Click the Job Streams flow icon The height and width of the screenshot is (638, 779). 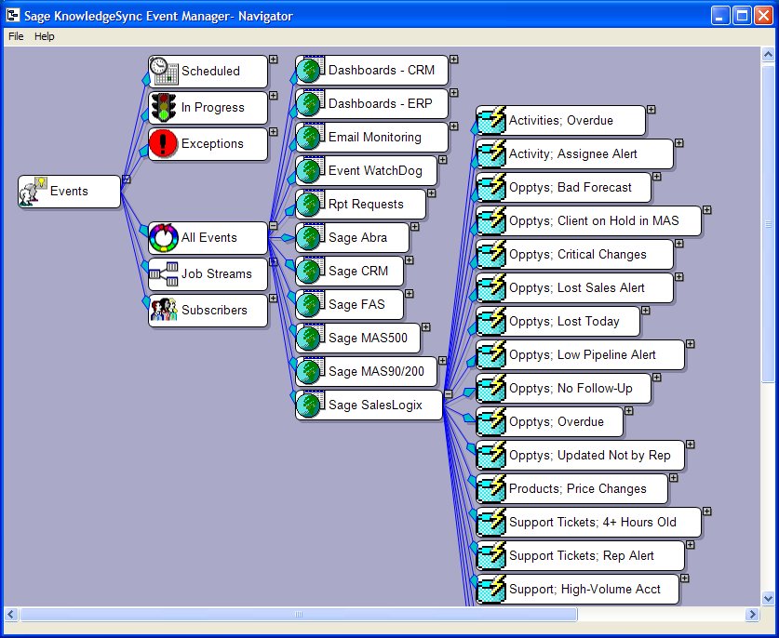pyautogui.click(x=164, y=274)
